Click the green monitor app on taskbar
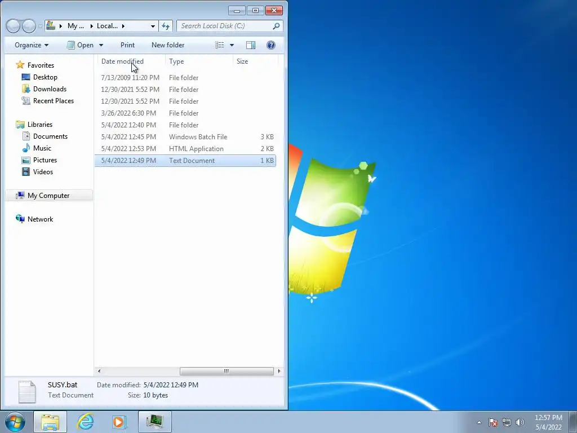Image resolution: width=577 pixels, height=433 pixels. 155,422
